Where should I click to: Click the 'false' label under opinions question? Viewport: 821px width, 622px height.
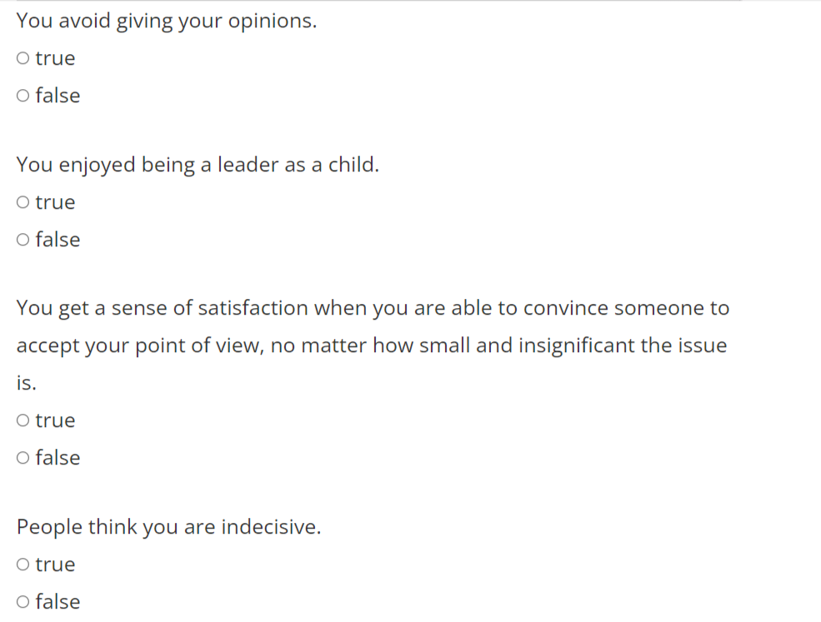tap(58, 96)
